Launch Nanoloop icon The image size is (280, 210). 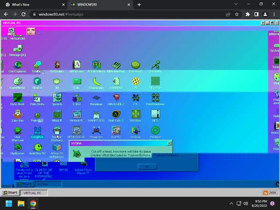point(96,100)
